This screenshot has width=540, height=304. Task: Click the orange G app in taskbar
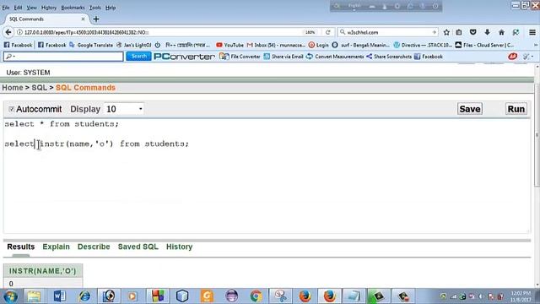point(207,296)
